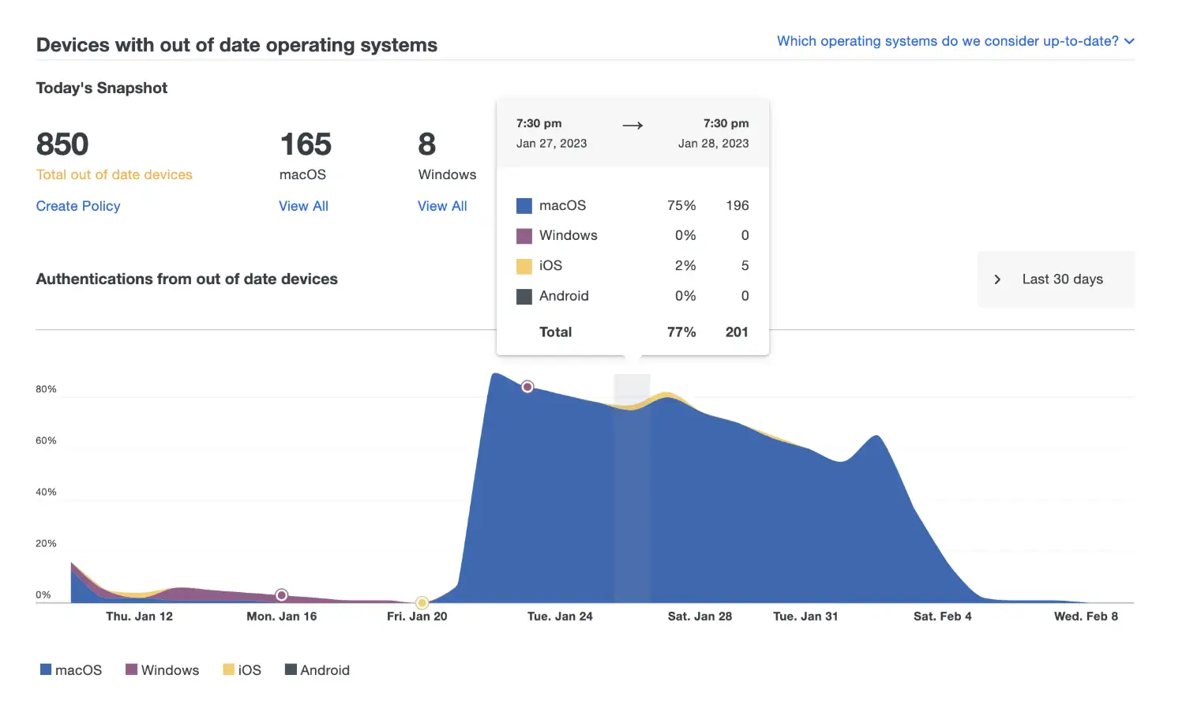Viewport: 1186px width, 701px height.
Task: Click the iOS yellow legend swatch
Action: [228, 669]
